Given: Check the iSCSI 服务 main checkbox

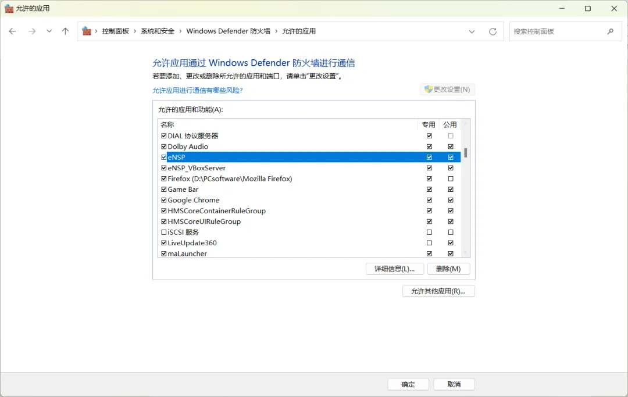Looking at the screenshot, I should (x=164, y=232).
